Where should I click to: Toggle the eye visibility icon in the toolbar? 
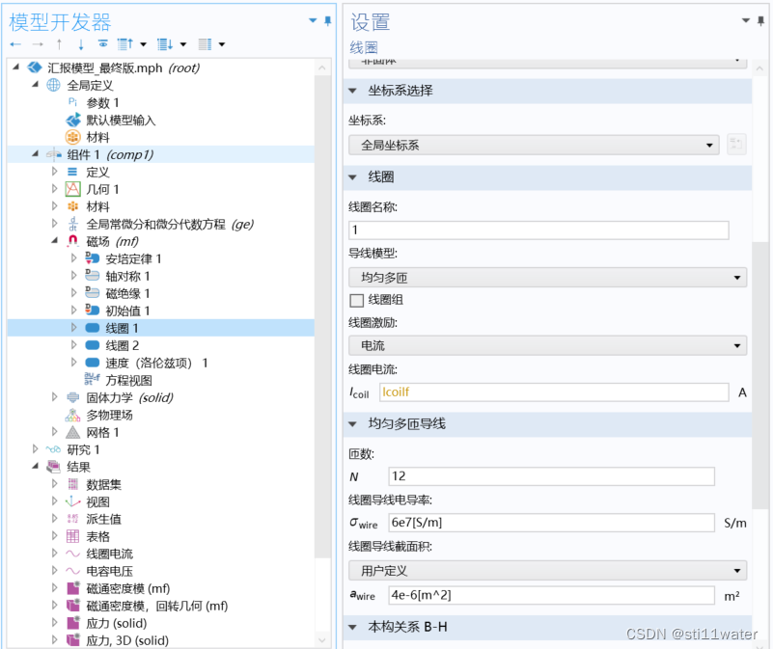(103, 43)
